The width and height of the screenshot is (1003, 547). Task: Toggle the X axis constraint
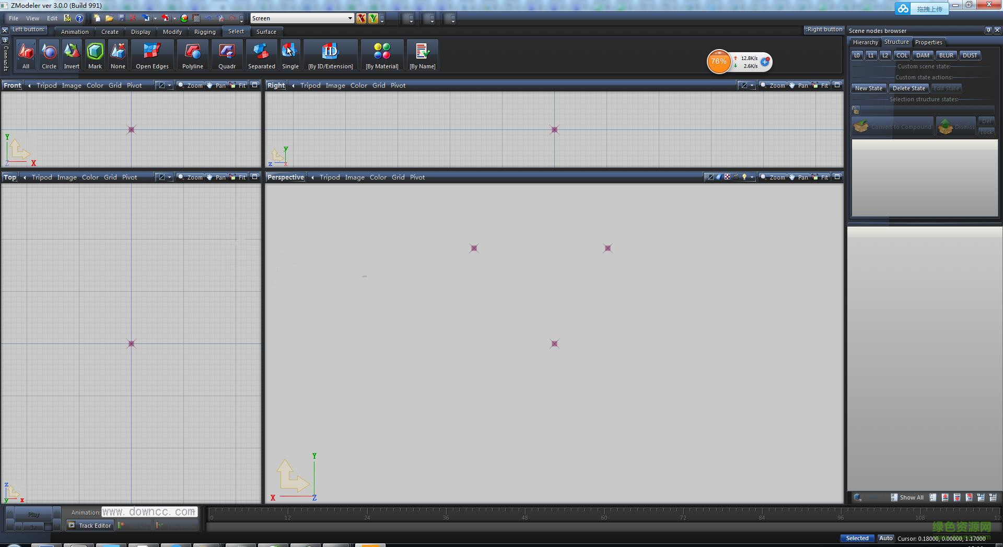click(361, 18)
